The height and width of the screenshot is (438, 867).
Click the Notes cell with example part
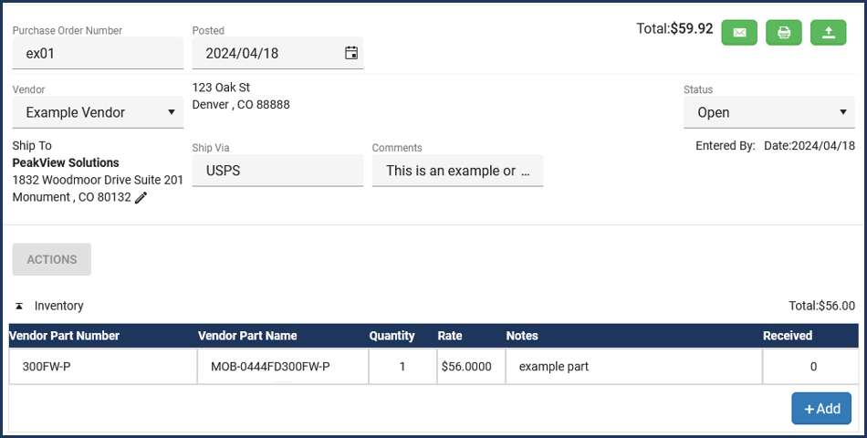tap(633, 366)
